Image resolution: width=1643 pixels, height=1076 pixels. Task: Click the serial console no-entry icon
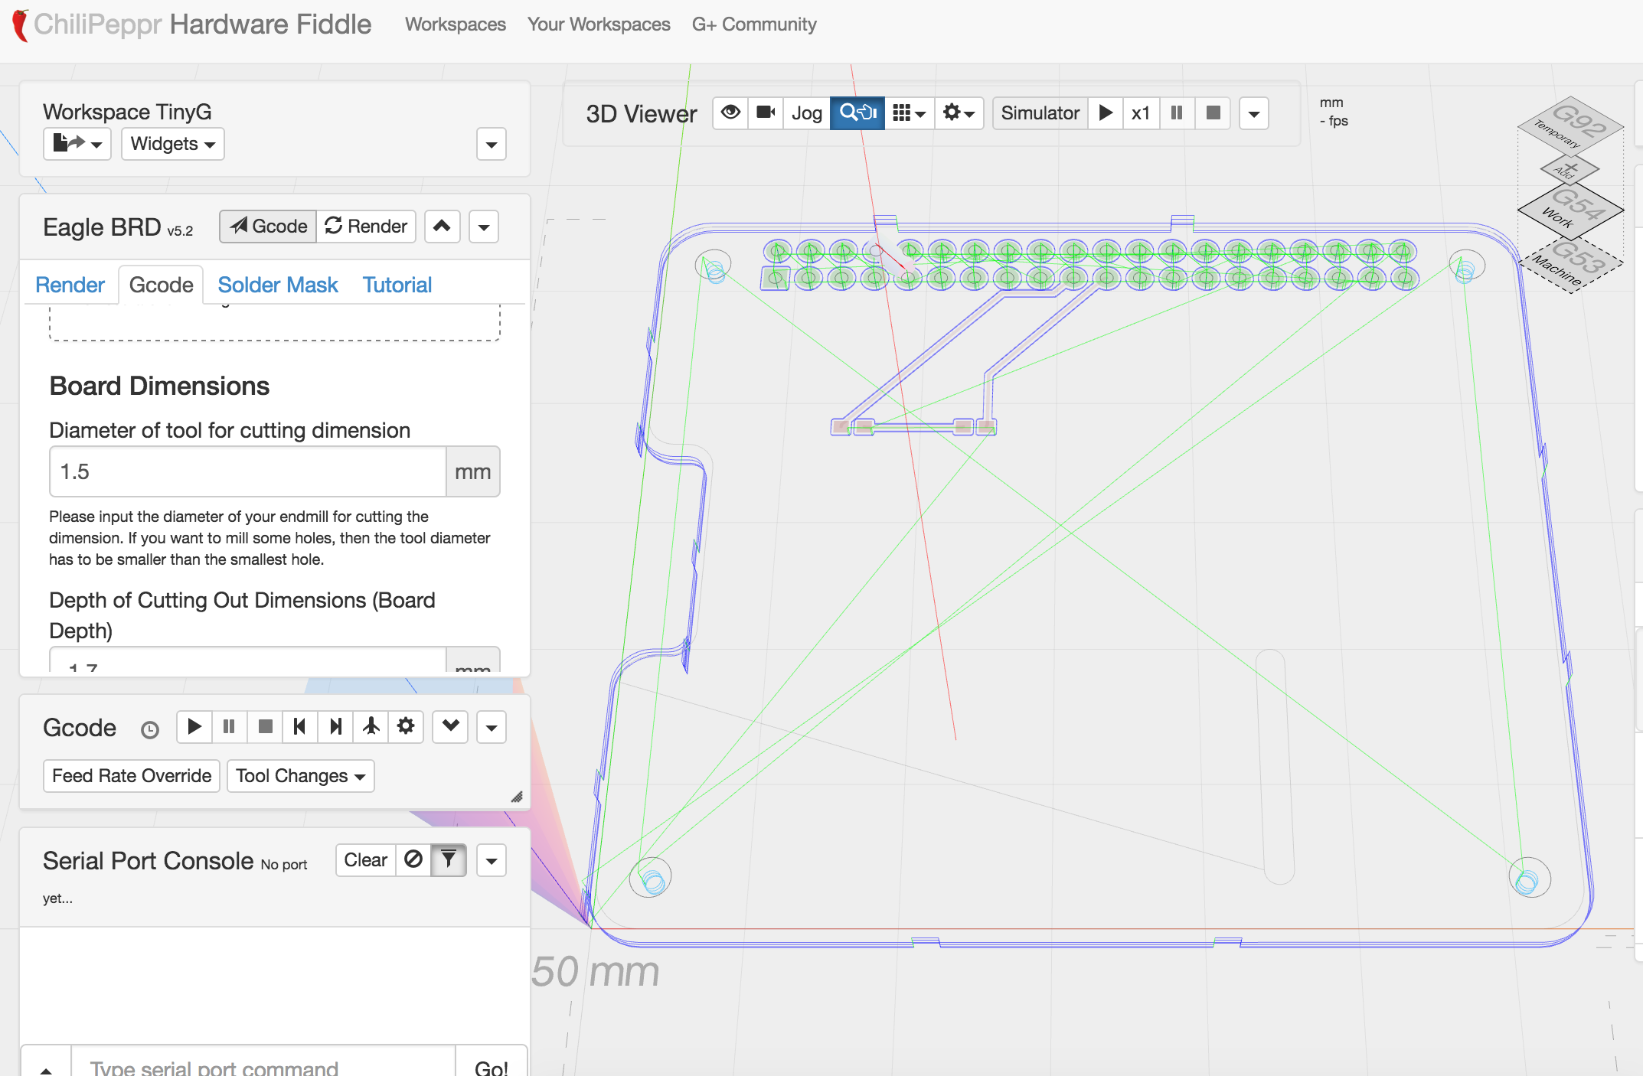[413, 860]
